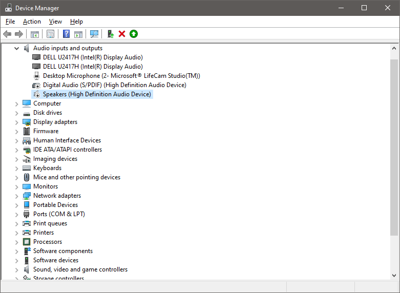Select Speakers (High Definition Audio Device)

pos(97,94)
